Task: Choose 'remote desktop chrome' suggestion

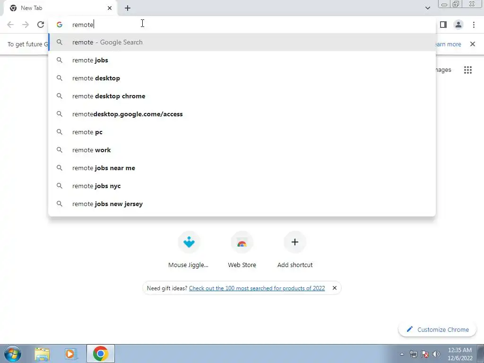Action: (x=242, y=96)
